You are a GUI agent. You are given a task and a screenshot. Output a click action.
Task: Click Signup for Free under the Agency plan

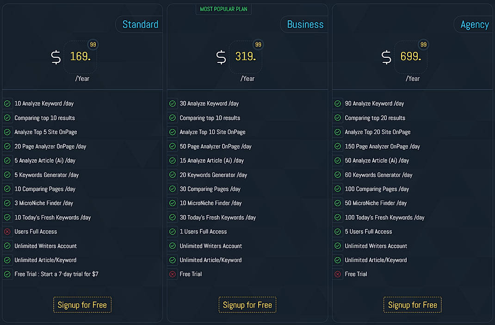(412, 305)
